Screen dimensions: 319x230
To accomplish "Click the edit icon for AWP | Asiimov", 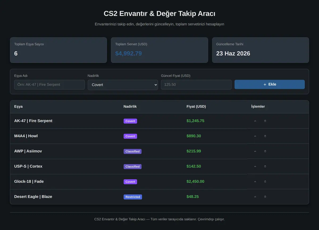I will (x=255, y=151).
